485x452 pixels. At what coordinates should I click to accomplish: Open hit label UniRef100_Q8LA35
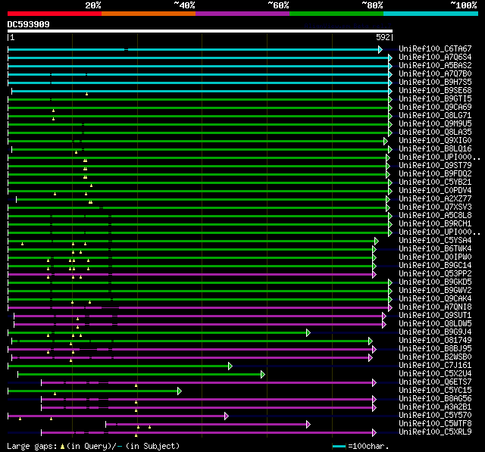click(x=435, y=132)
